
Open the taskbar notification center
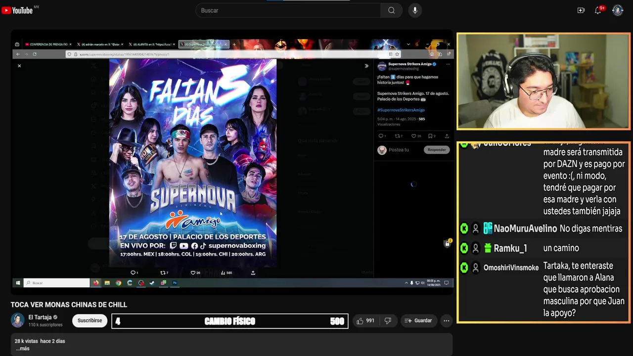tap(446, 283)
